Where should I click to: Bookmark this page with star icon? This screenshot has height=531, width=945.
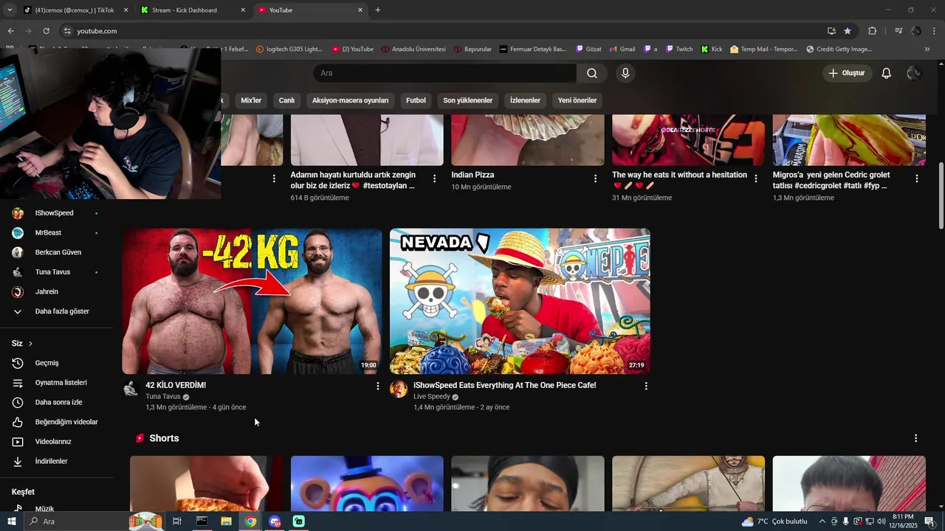pyautogui.click(x=848, y=31)
